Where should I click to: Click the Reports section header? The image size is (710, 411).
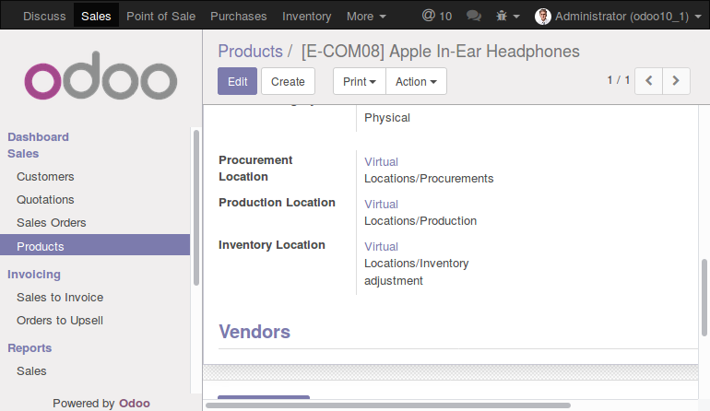click(x=30, y=348)
